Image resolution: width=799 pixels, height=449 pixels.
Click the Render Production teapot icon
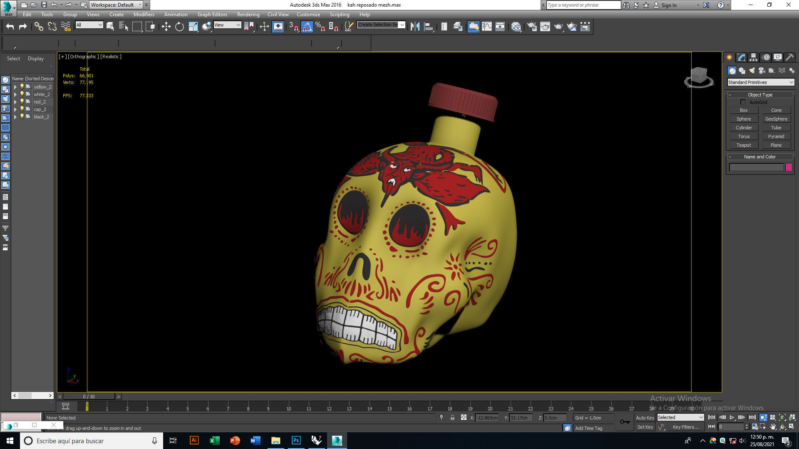558,27
